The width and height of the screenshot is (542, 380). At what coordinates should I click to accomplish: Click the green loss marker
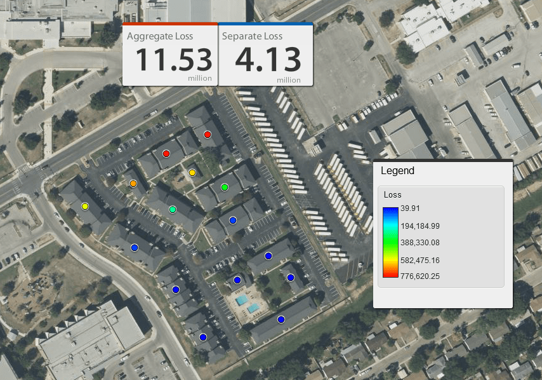pos(224,187)
